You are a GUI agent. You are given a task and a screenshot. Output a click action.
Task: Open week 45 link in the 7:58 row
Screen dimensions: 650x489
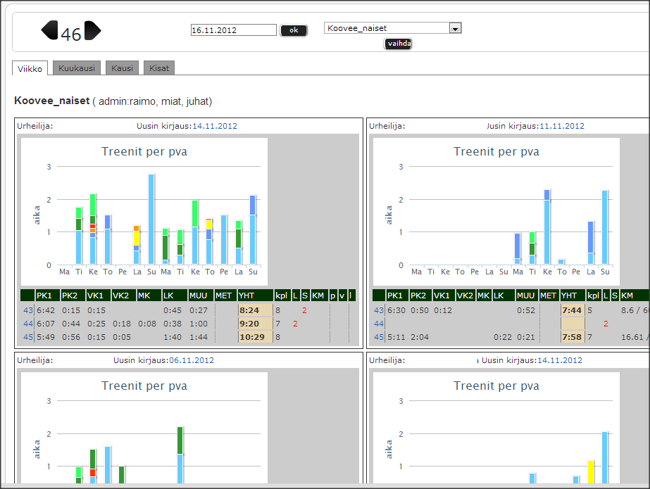[379, 337]
